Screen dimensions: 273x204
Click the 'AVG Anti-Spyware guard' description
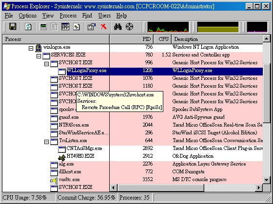point(198,117)
